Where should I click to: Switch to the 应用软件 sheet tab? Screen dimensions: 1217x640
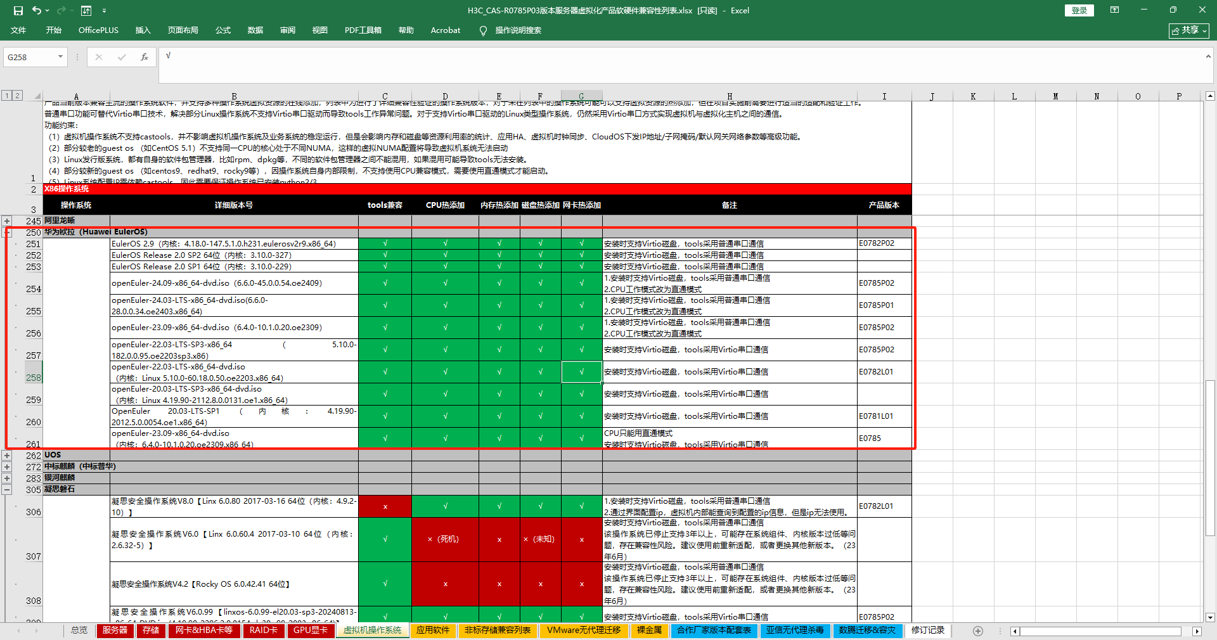point(433,630)
